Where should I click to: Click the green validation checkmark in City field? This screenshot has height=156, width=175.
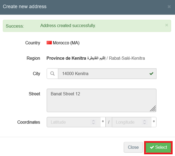pos(151,74)
